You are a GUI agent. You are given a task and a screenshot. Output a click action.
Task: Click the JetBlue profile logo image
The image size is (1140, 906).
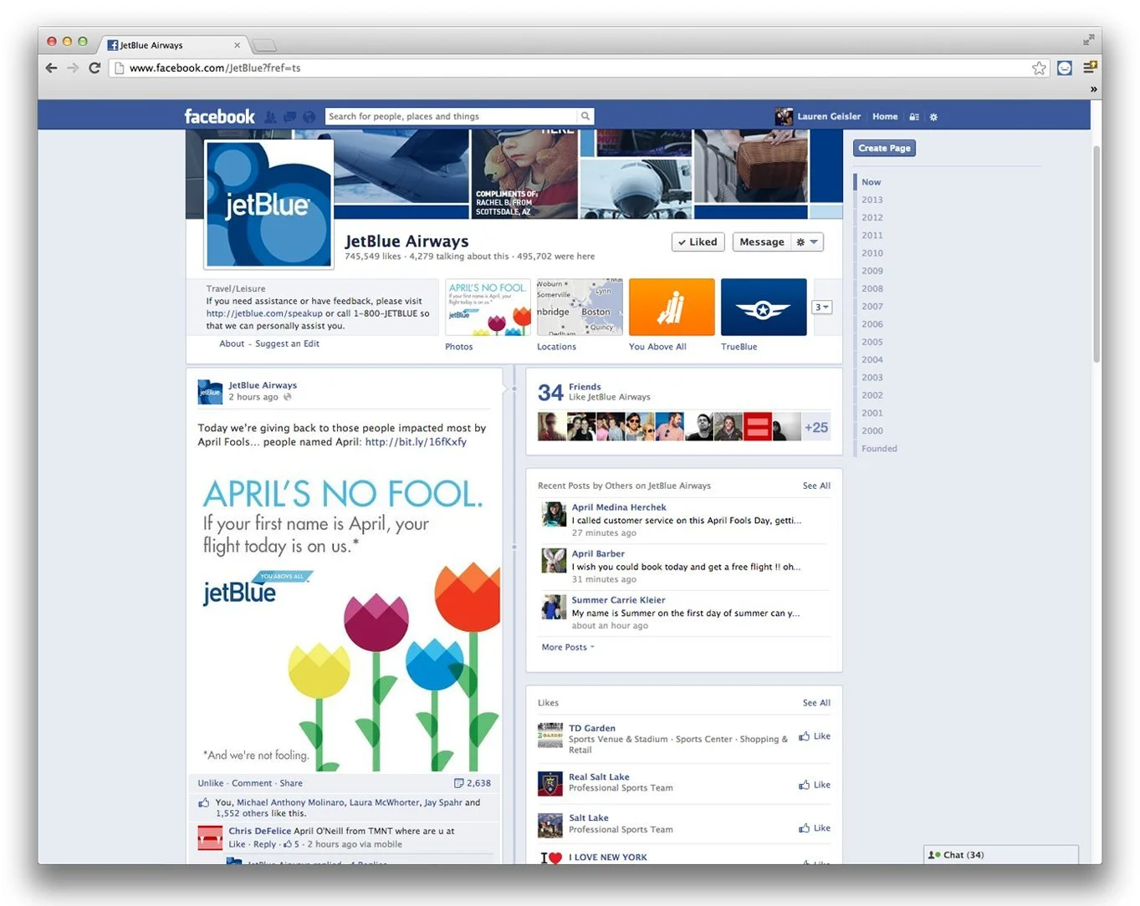pos(268,203)
